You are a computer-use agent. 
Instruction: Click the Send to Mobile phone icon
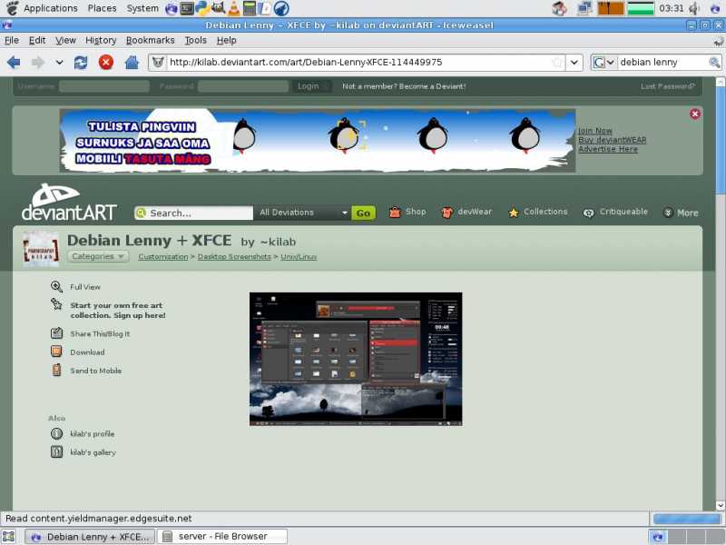click(56, 371)
